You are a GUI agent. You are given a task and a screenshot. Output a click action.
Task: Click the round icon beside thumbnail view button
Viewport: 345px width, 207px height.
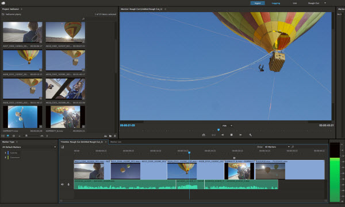pos(14,136)
